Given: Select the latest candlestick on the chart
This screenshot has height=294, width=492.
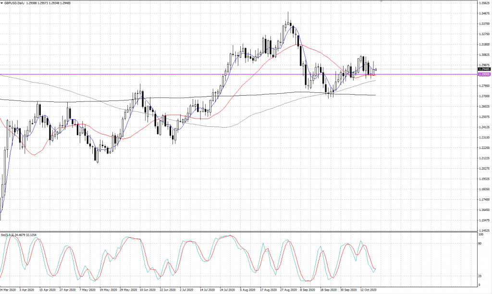Looking at the screenshot, I should click(x=376, y=70).
